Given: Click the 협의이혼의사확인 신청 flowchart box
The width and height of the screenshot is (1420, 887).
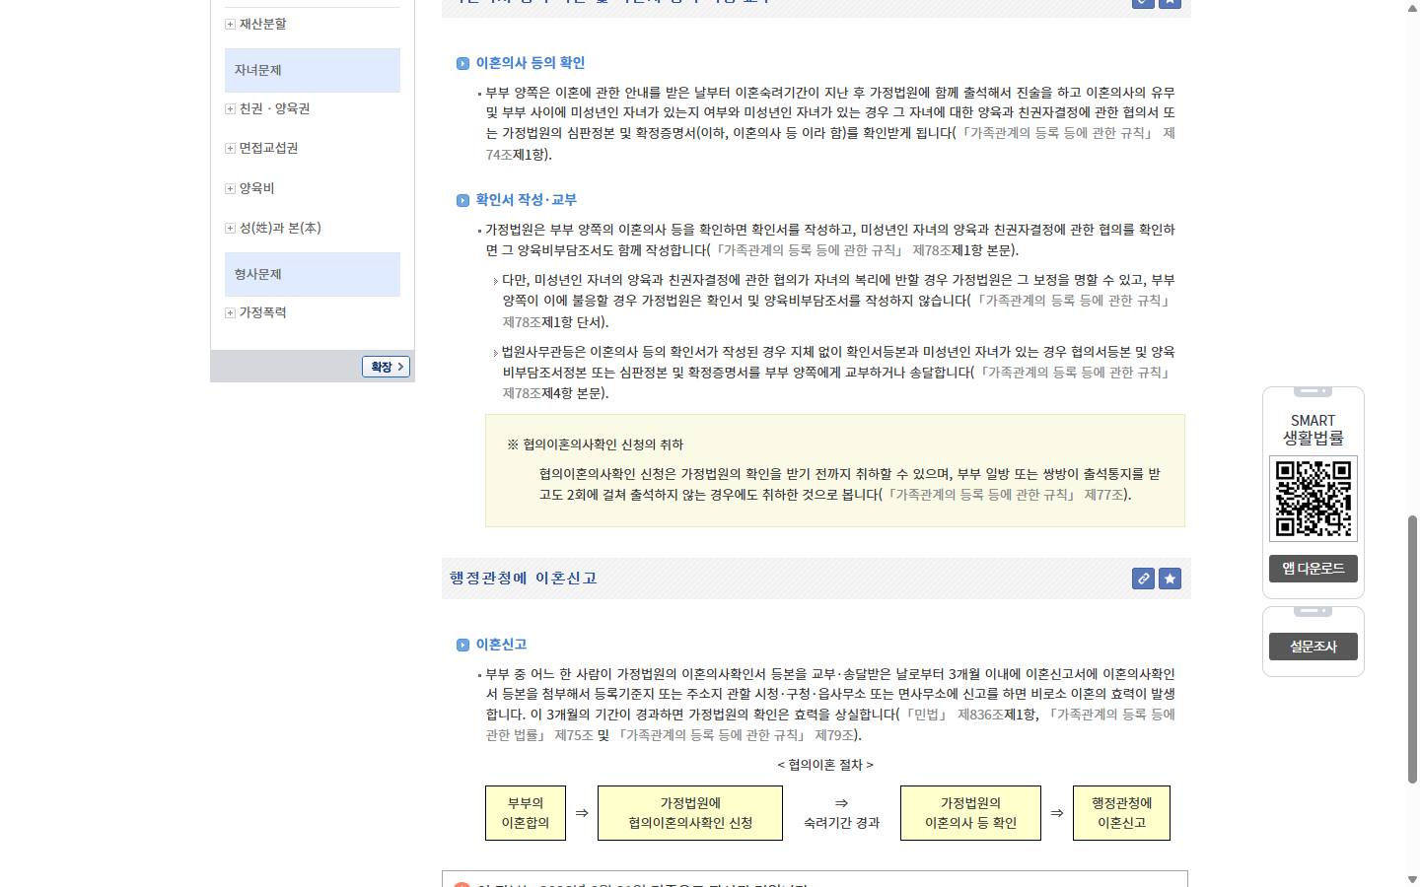Looking at the screenshot, I should 690,813.
